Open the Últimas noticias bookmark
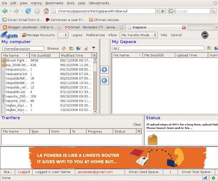This screenshot has width=218, height=181. pos(104,20)
